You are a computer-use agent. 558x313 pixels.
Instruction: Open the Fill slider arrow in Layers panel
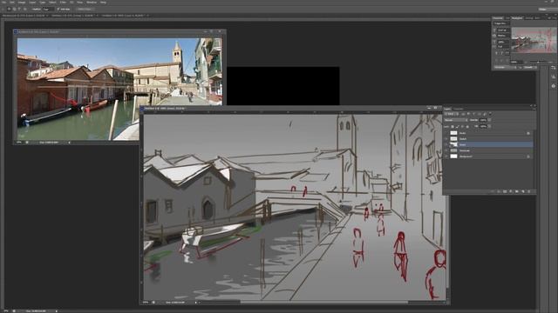489,126
